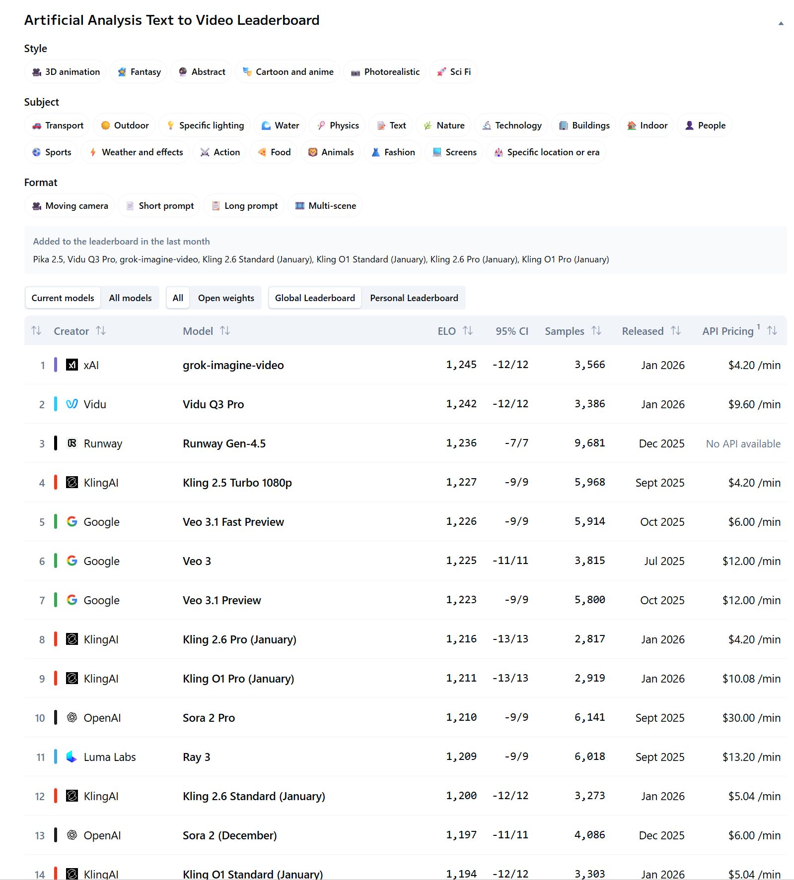
Task: Filter by Screens subject
Action: coord(454,152)
